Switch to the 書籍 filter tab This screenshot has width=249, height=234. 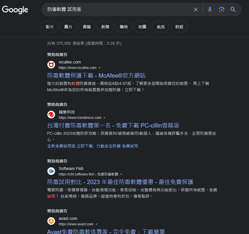[x=87, y=27]
